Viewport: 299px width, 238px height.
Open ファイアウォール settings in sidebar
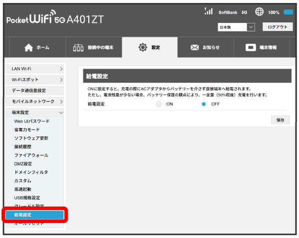31,155
